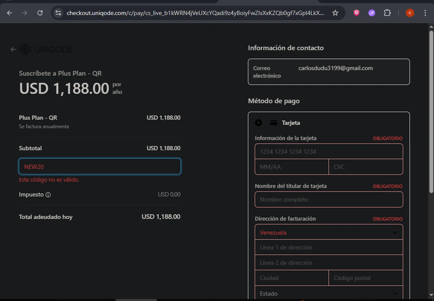Click the "Subtotal" label
The height and width of the screenshot is (301, 434).
pyautogui.click(x=30, y=148)
